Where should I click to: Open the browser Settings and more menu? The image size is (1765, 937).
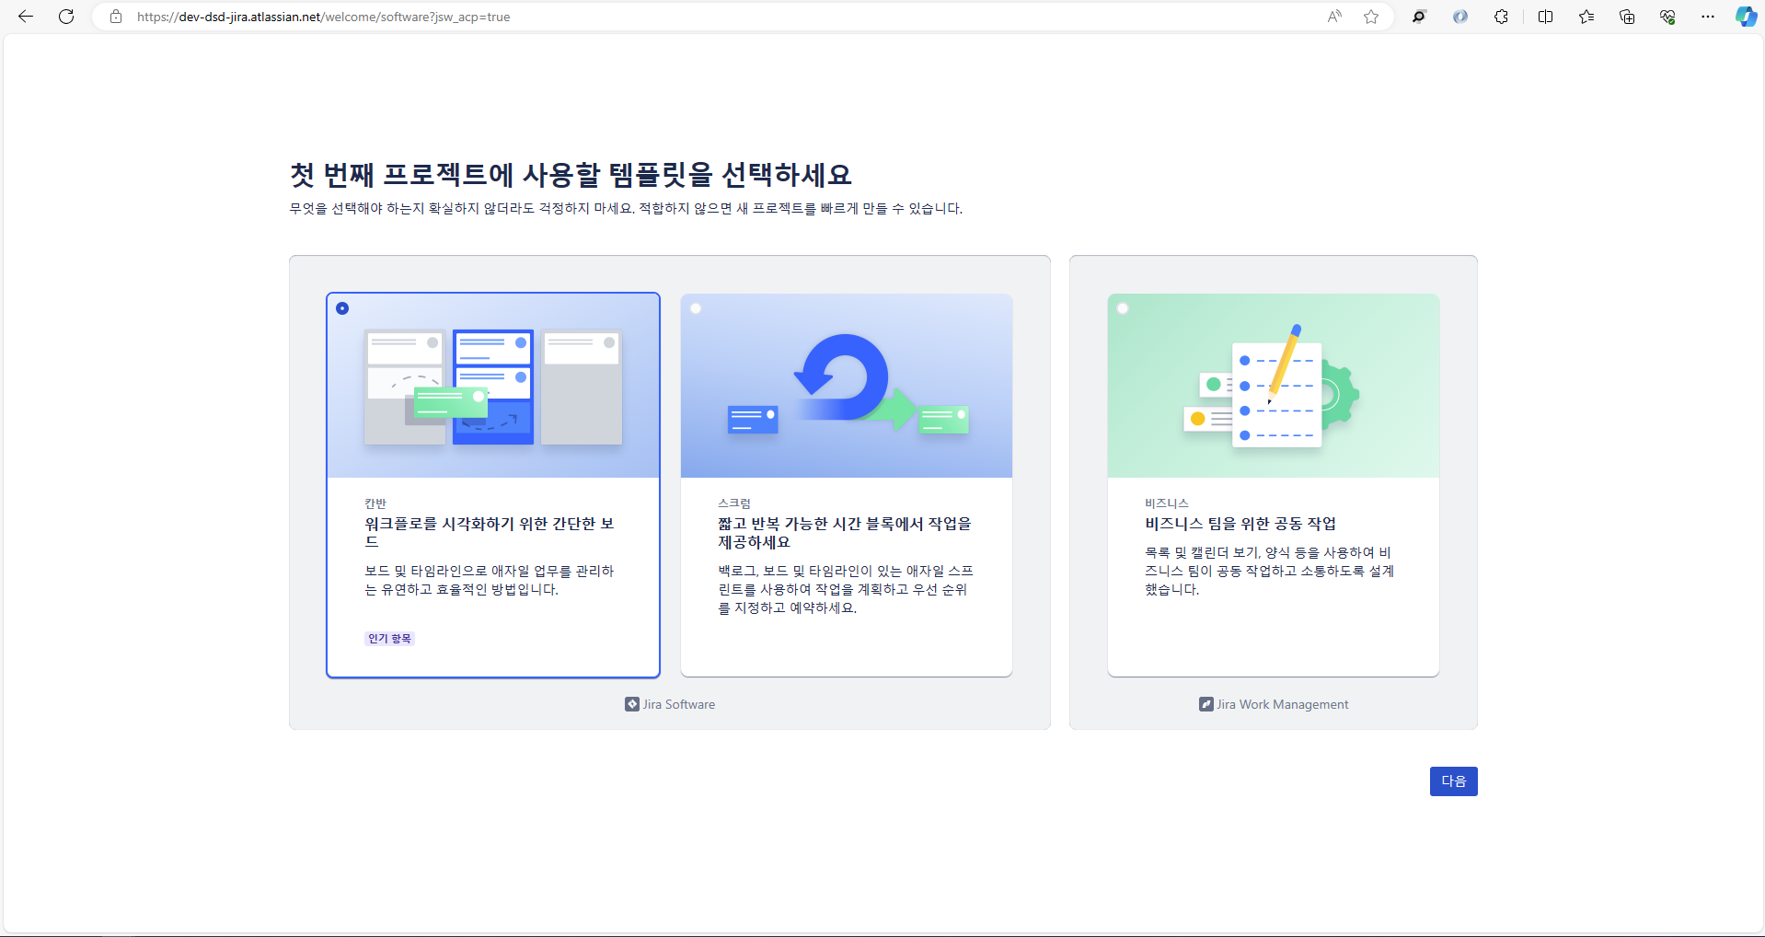(1708, 17)
